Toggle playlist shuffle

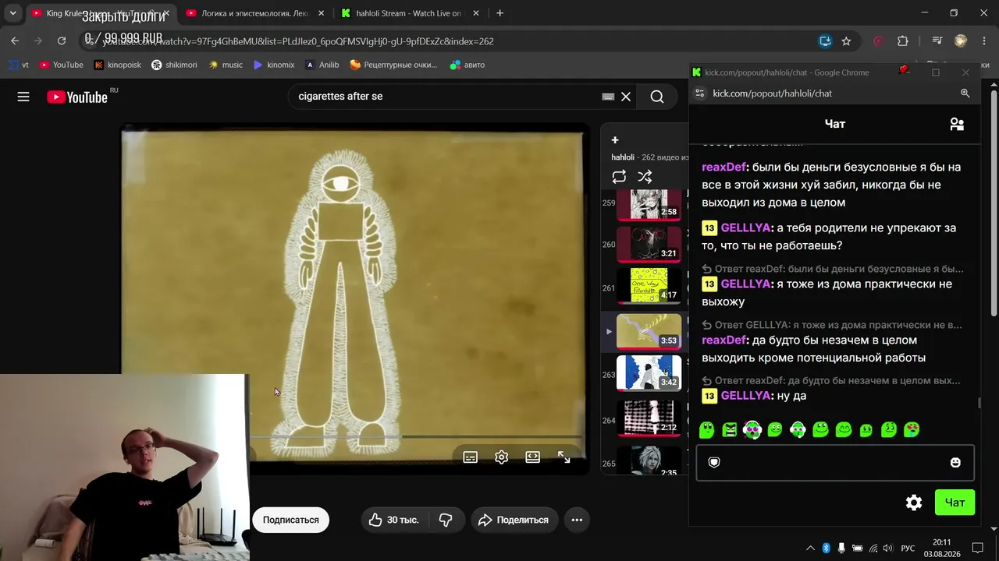[645, 177]
